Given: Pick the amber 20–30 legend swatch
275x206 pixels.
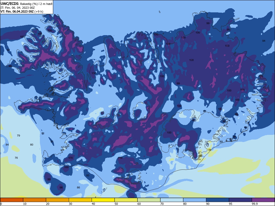Looking at the screenshot, I should [x=57, y=200].
